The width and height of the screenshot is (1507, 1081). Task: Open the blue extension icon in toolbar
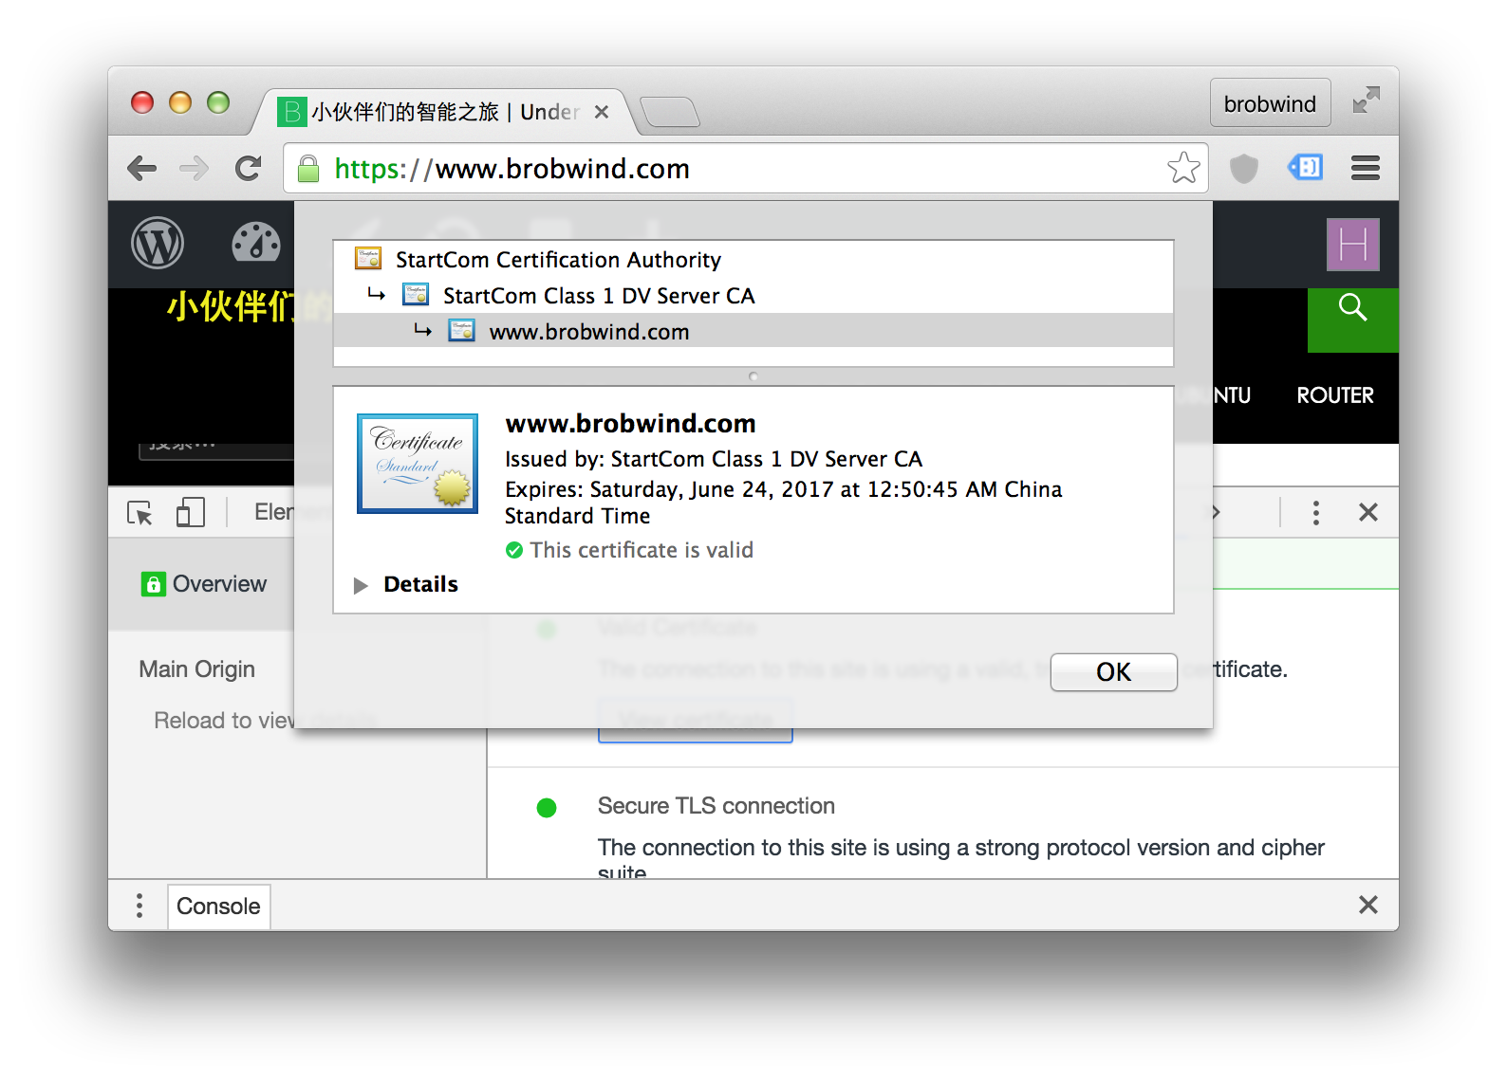point(1306,168)
